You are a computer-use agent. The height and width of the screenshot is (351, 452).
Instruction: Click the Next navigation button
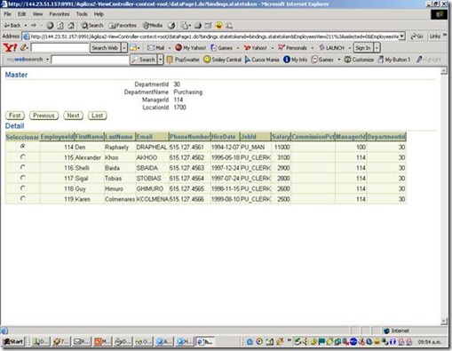[x=73, y=116]
